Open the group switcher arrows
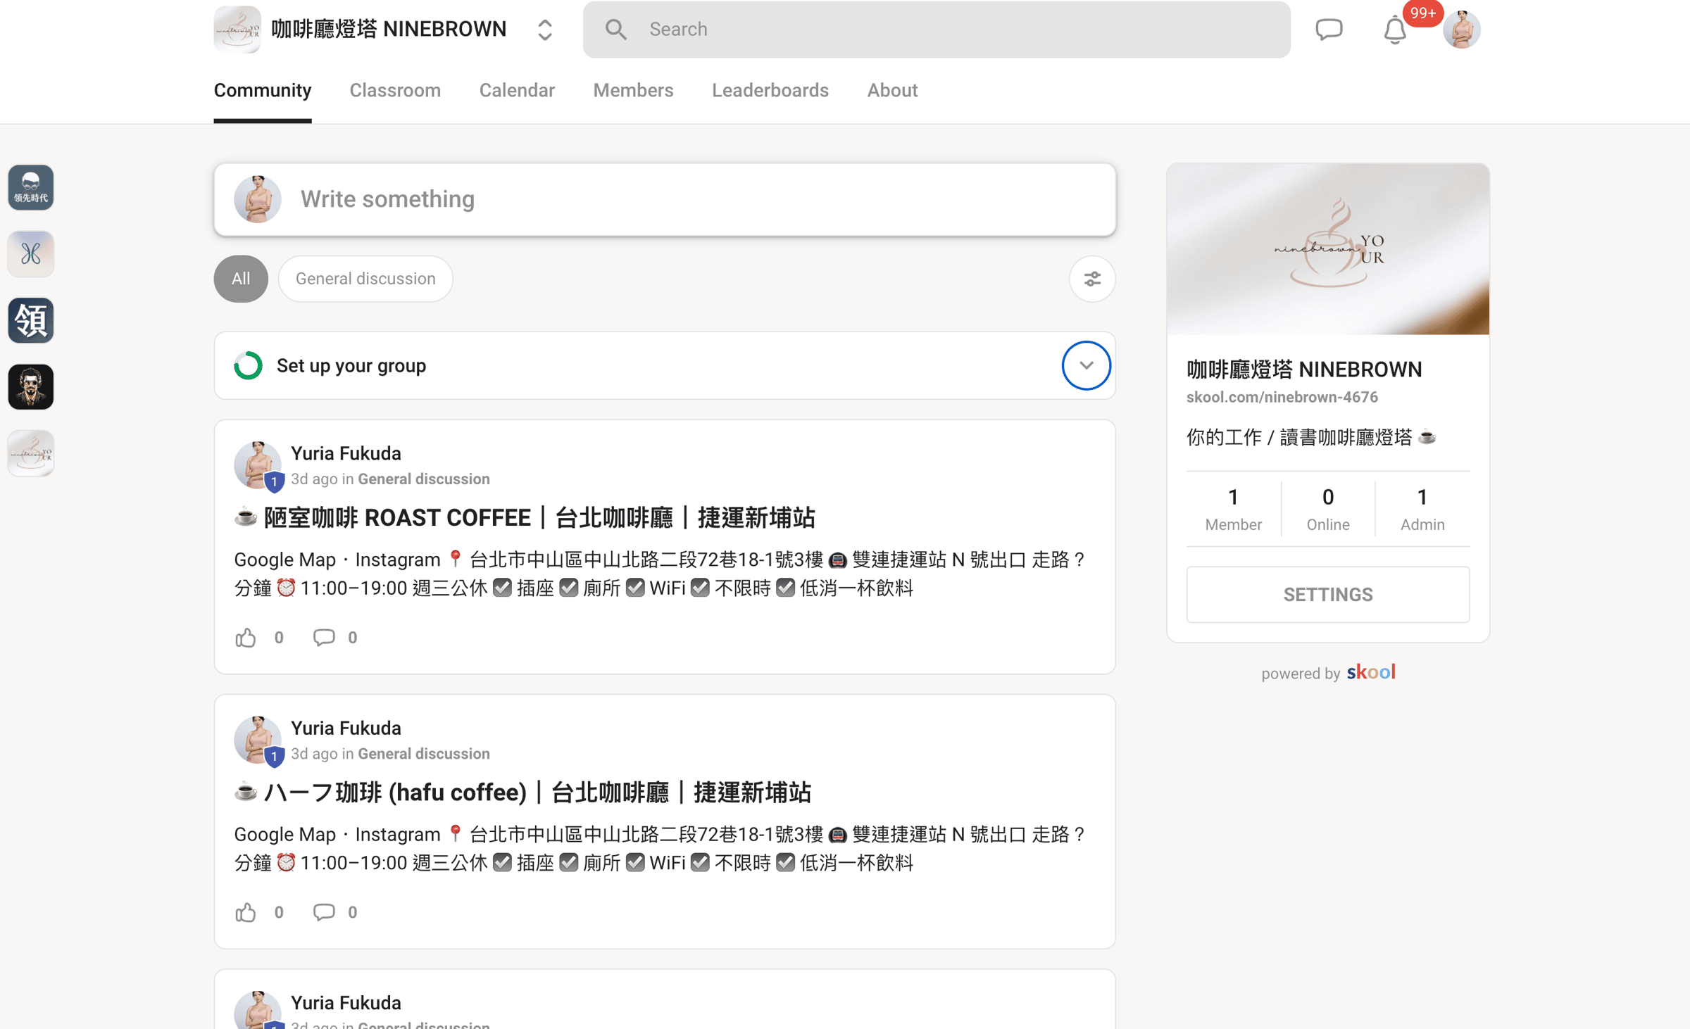Screen dimensions: 1690x1029 (x=545, y=30)
